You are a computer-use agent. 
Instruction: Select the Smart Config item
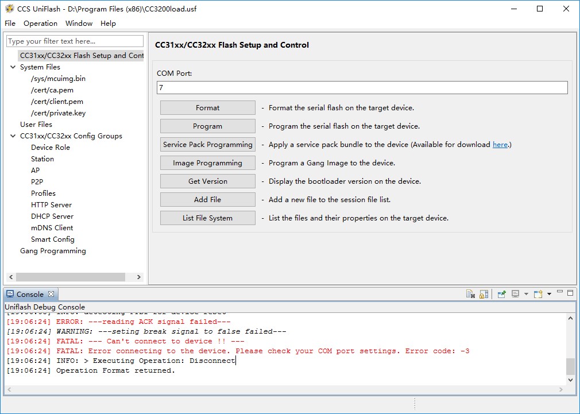(52, 239)
